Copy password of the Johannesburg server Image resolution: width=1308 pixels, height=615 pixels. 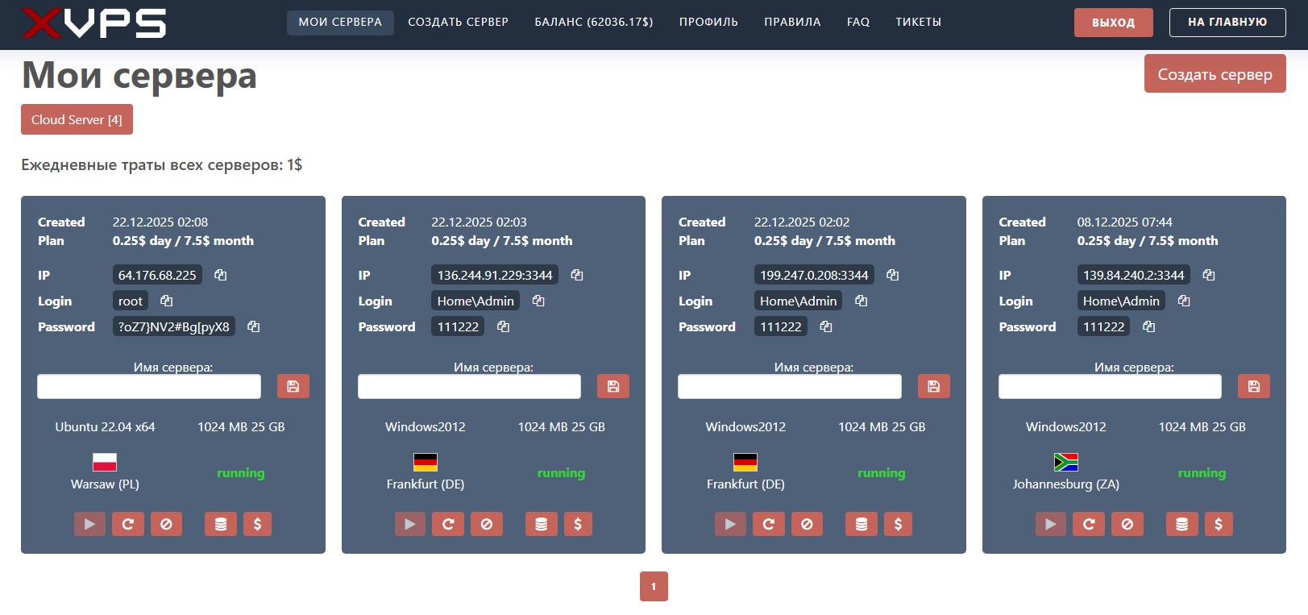[x=1148, y=326]
